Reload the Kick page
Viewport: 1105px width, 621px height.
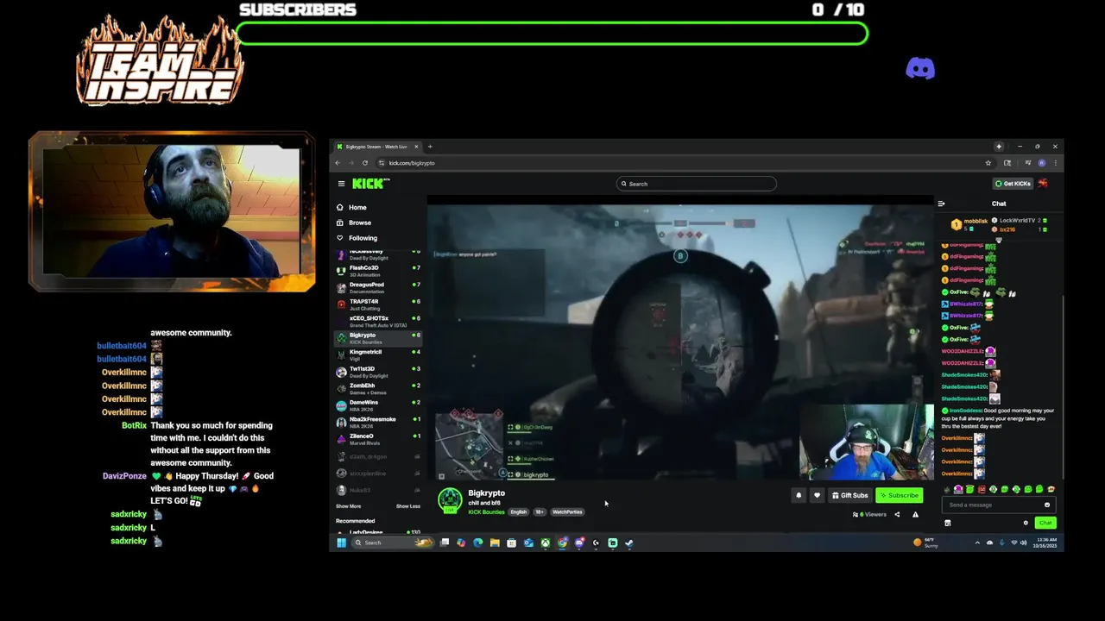(365, 163)
